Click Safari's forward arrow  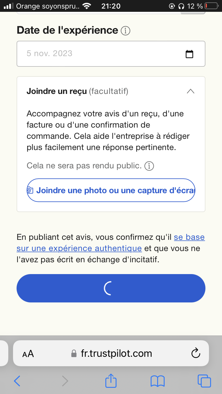tap(65, 381)
